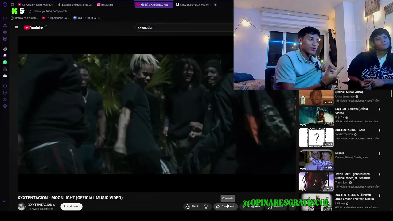Open the XXXTENTACION channel name link
Viewport: 393px width, 221px height.
40,205
